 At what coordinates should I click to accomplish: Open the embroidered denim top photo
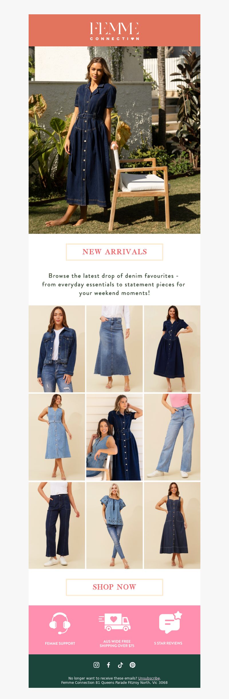tap(114, 525)
